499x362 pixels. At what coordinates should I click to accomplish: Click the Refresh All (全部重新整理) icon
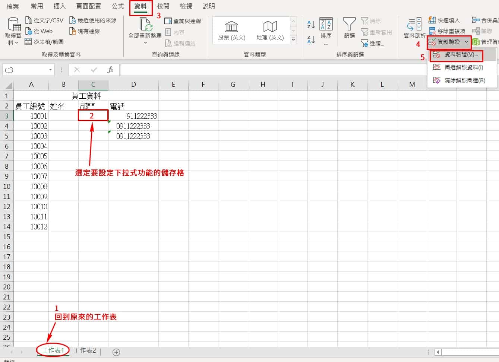click(145, 25)
